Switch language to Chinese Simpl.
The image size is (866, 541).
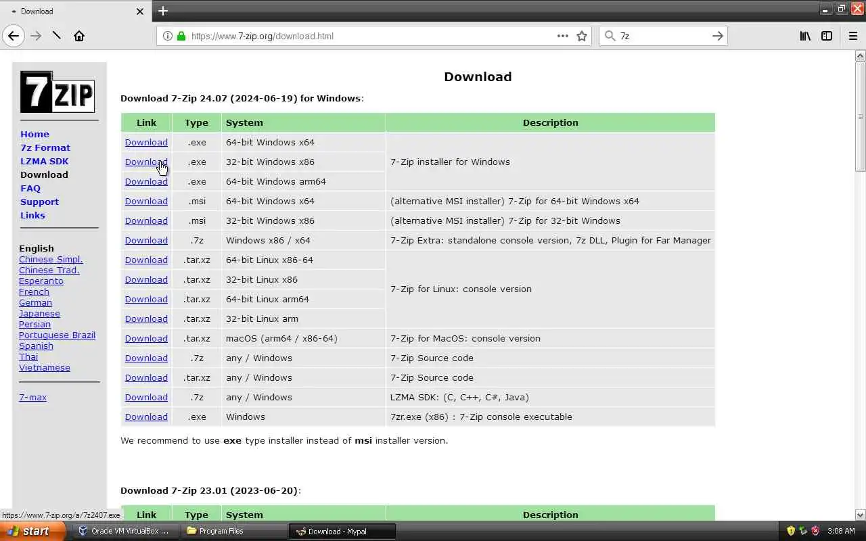pyautogui.click(x=51, y=259)
